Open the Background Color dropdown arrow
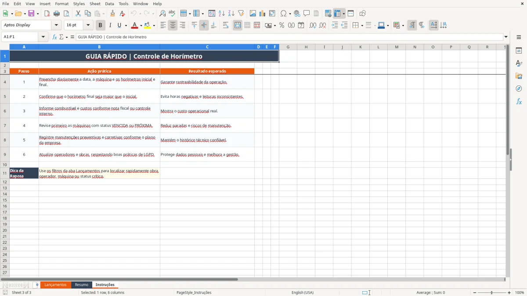 pyautogui.click(x=154, y=25)
